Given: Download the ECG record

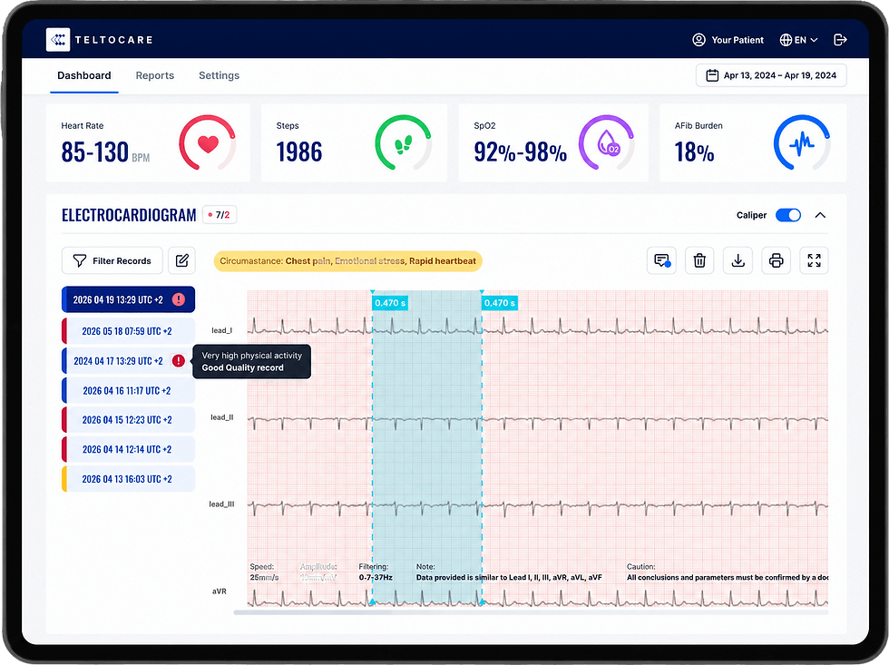Looking at the screenshot, I should (738, 260).
